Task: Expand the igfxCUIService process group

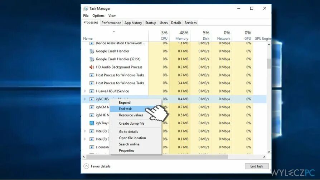Action: point(85,99)
